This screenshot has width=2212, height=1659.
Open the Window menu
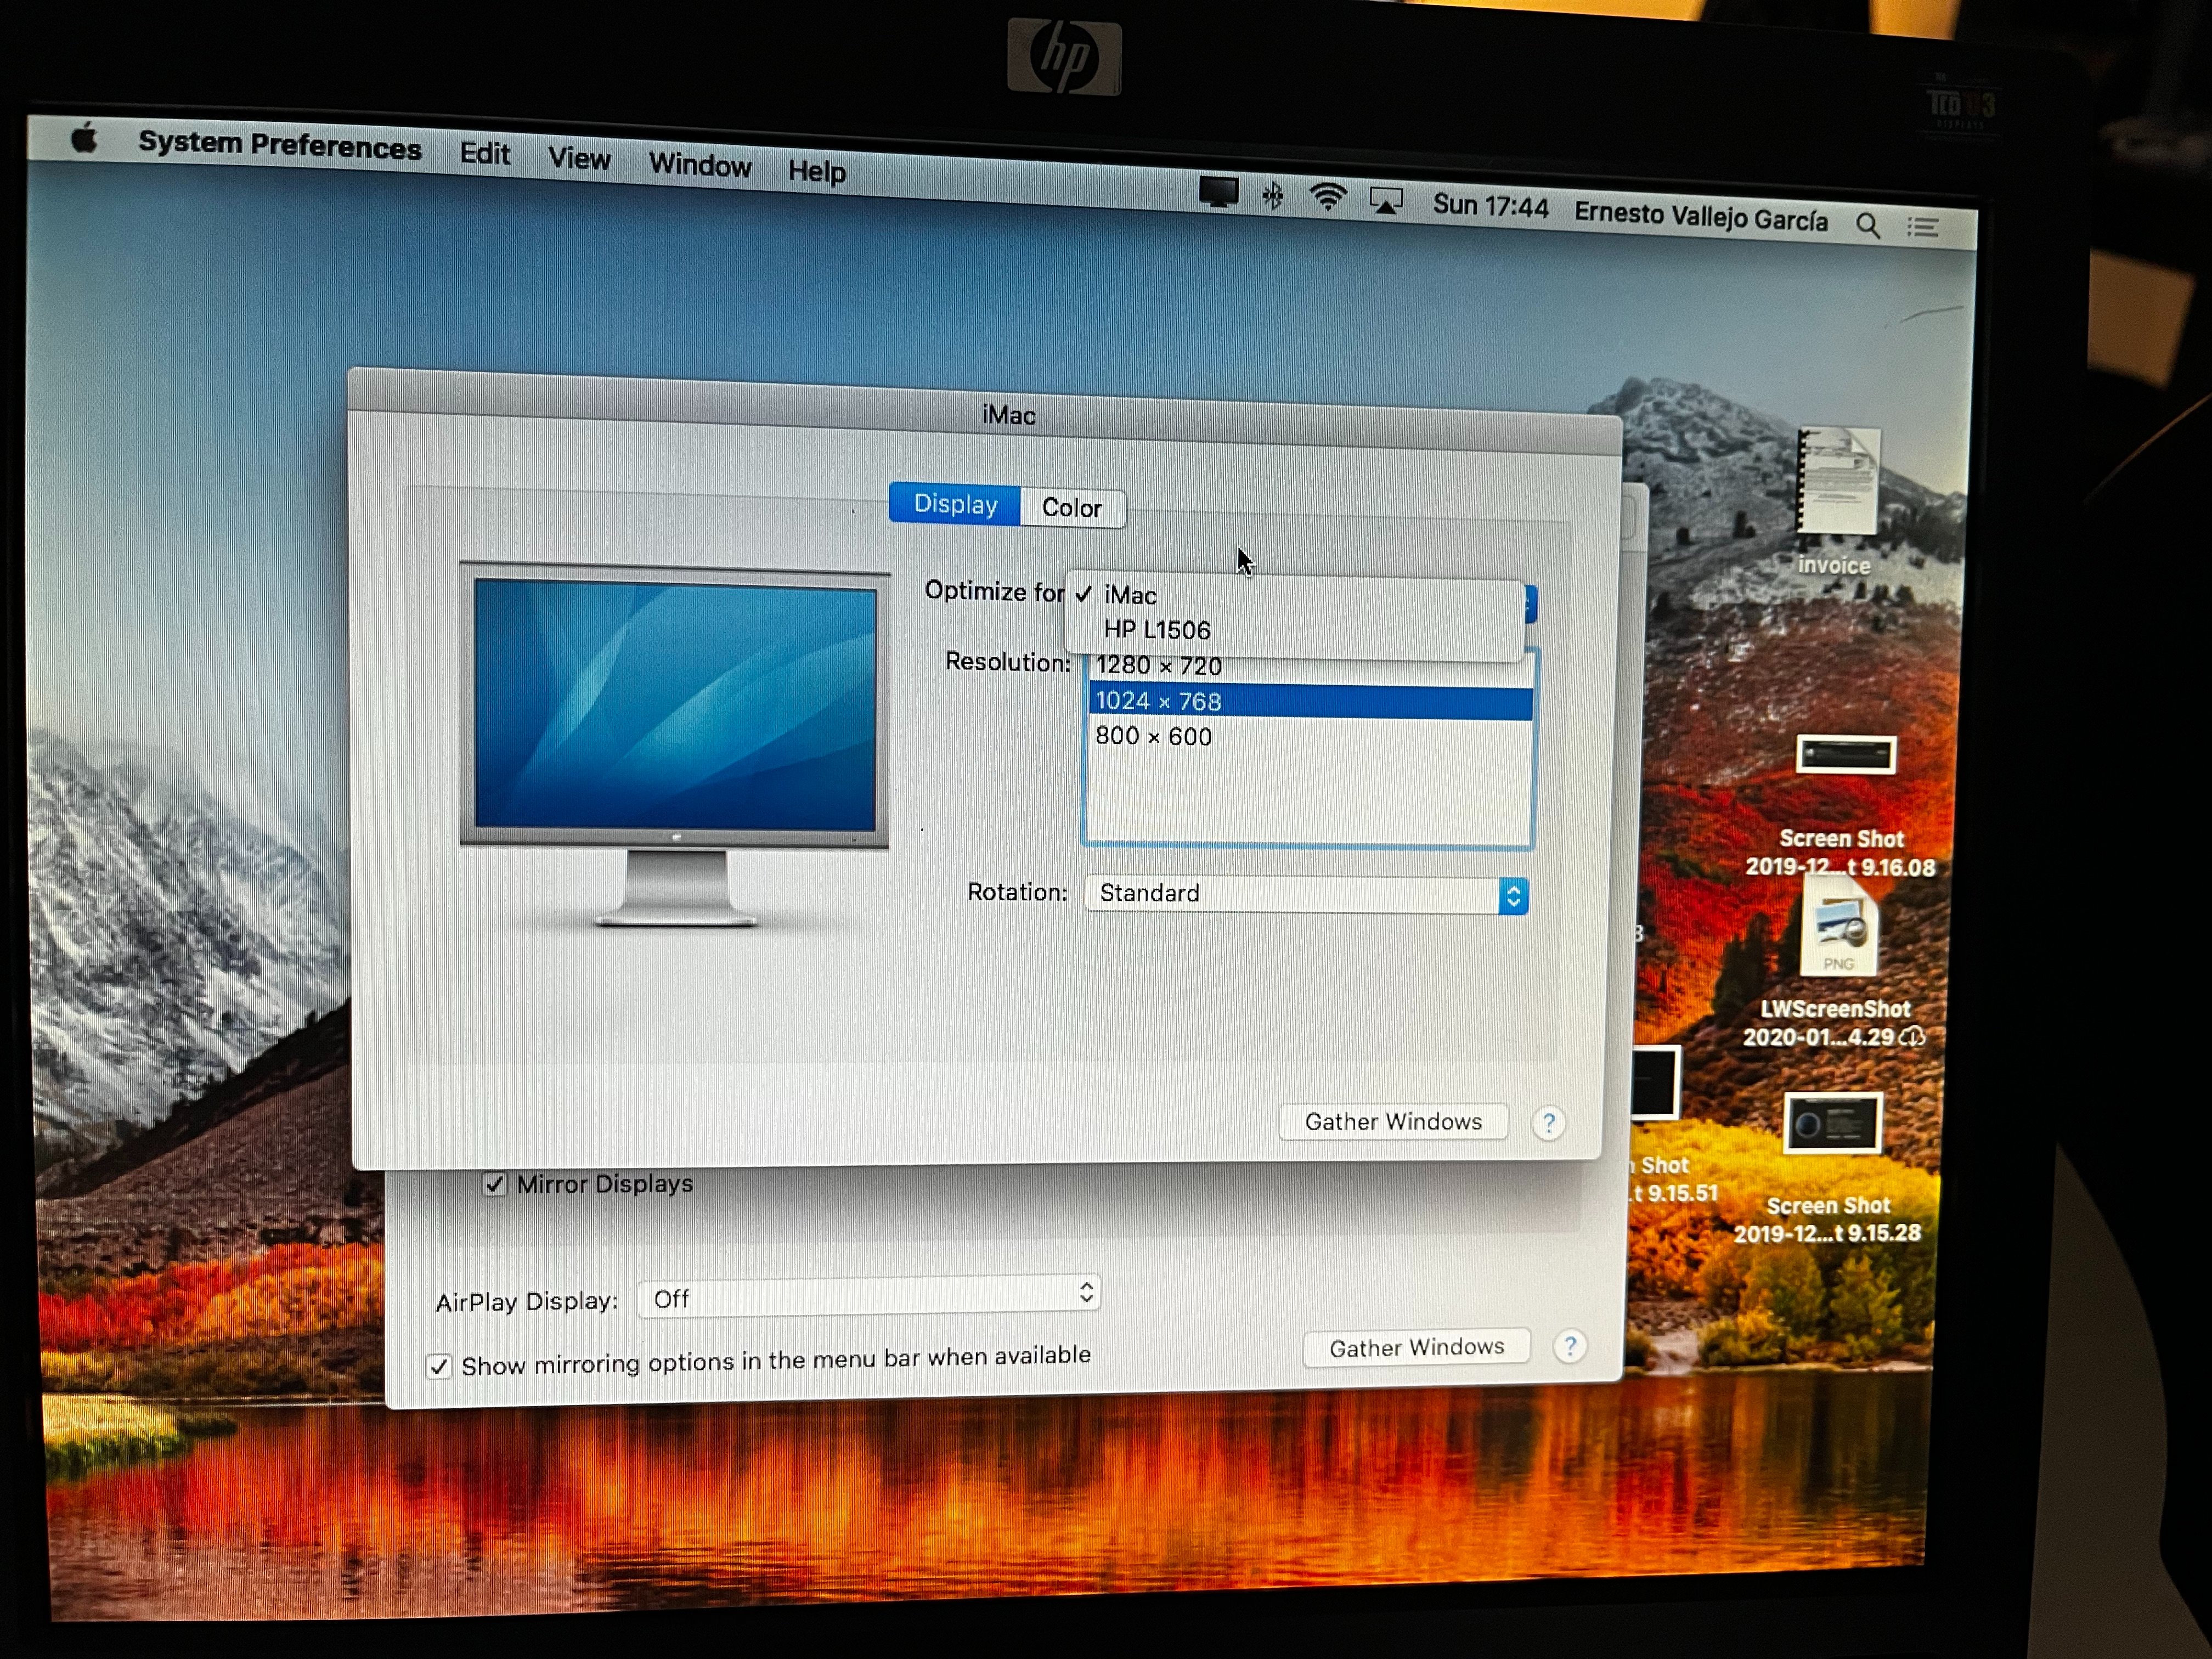700,165
